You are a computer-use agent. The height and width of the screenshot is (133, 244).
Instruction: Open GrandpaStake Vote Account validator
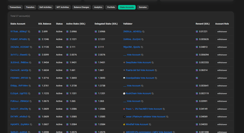pos(140,78)
